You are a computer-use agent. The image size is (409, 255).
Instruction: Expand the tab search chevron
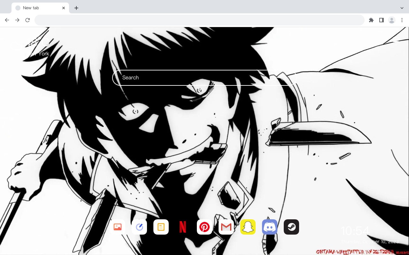[402, 8]
